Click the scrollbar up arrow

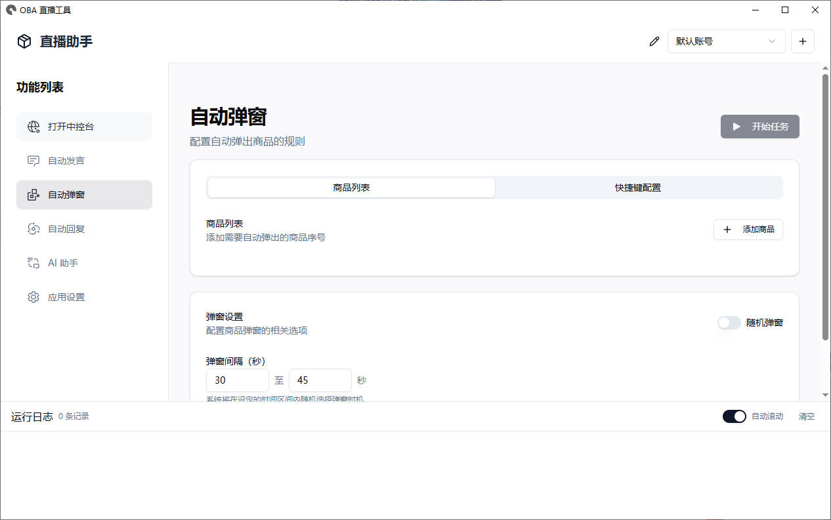coord(825,68)
